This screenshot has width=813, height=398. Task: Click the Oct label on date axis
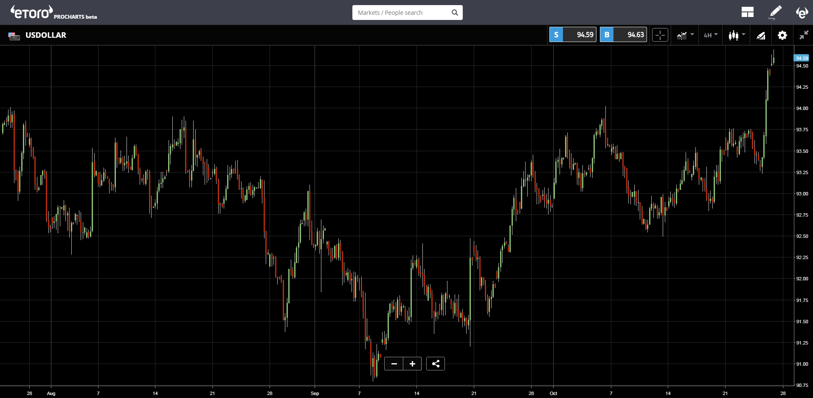(553, 393)
